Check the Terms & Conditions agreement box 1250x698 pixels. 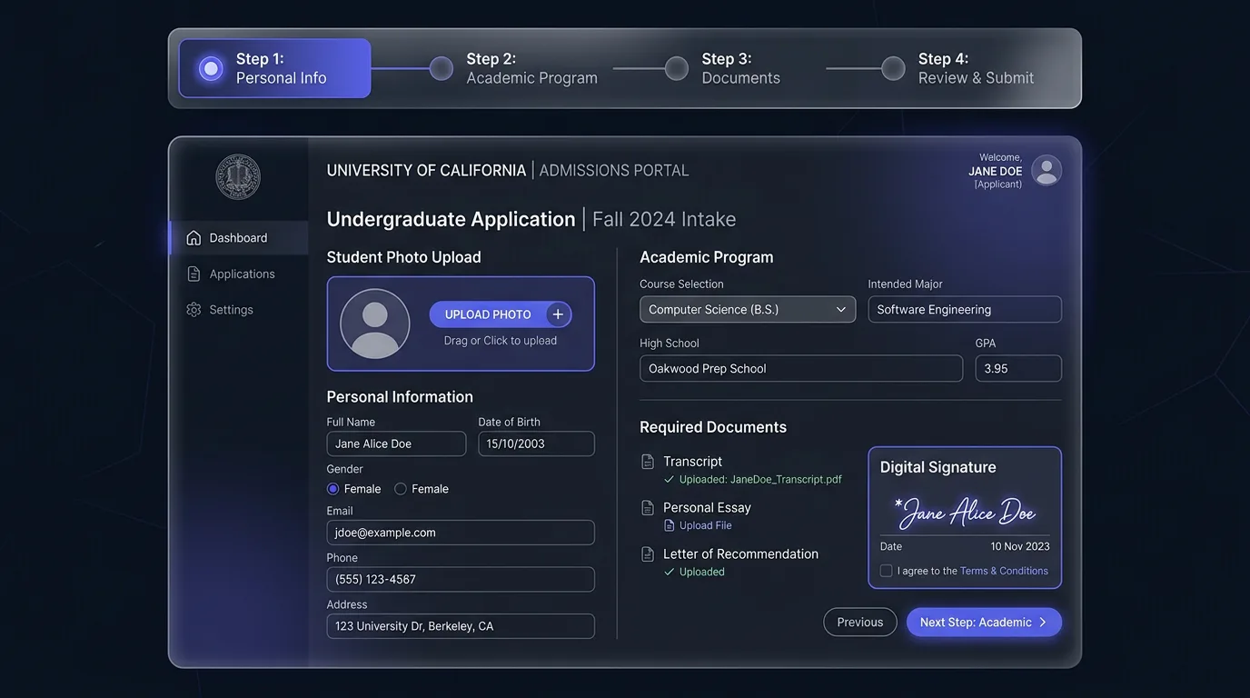pos(886,570)
